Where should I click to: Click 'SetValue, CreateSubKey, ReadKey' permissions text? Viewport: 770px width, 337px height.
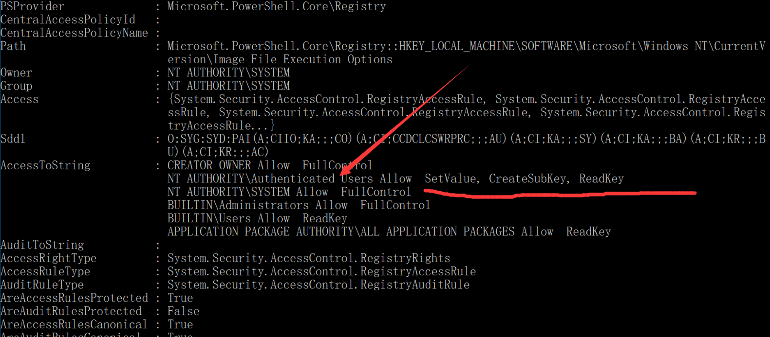(x=524, y=178)
